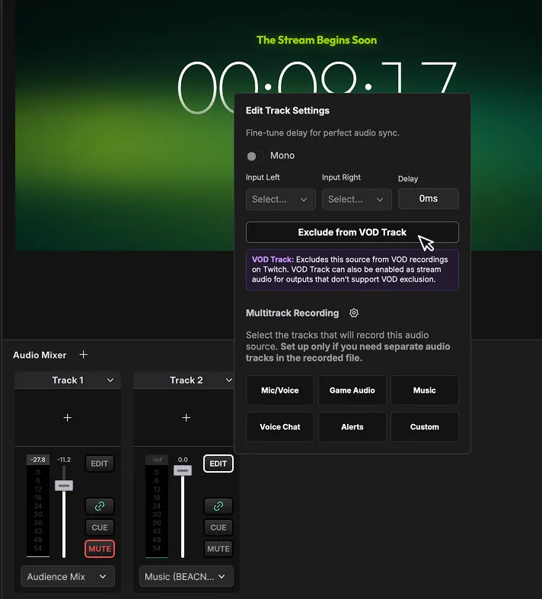The width and height of the screenshot is (542, 599).
Task: Click the Edit Track Settings heading
Action: pyautogui.click(x=288, y=110)
